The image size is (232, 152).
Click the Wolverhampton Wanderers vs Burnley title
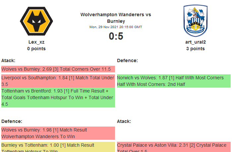point(116,18)
